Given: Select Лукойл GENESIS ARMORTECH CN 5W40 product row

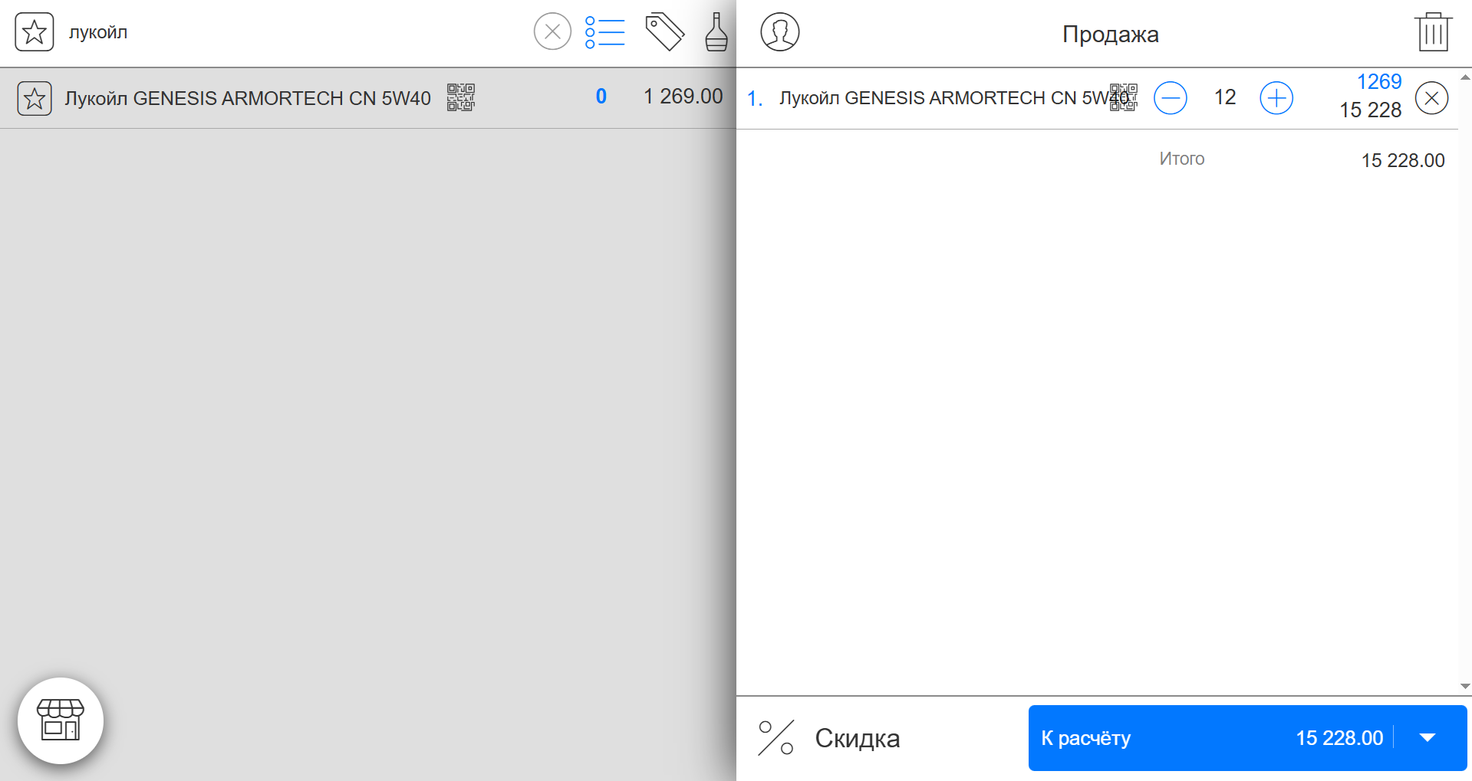Looking at the screenshot, I should [x=368, y=98].
